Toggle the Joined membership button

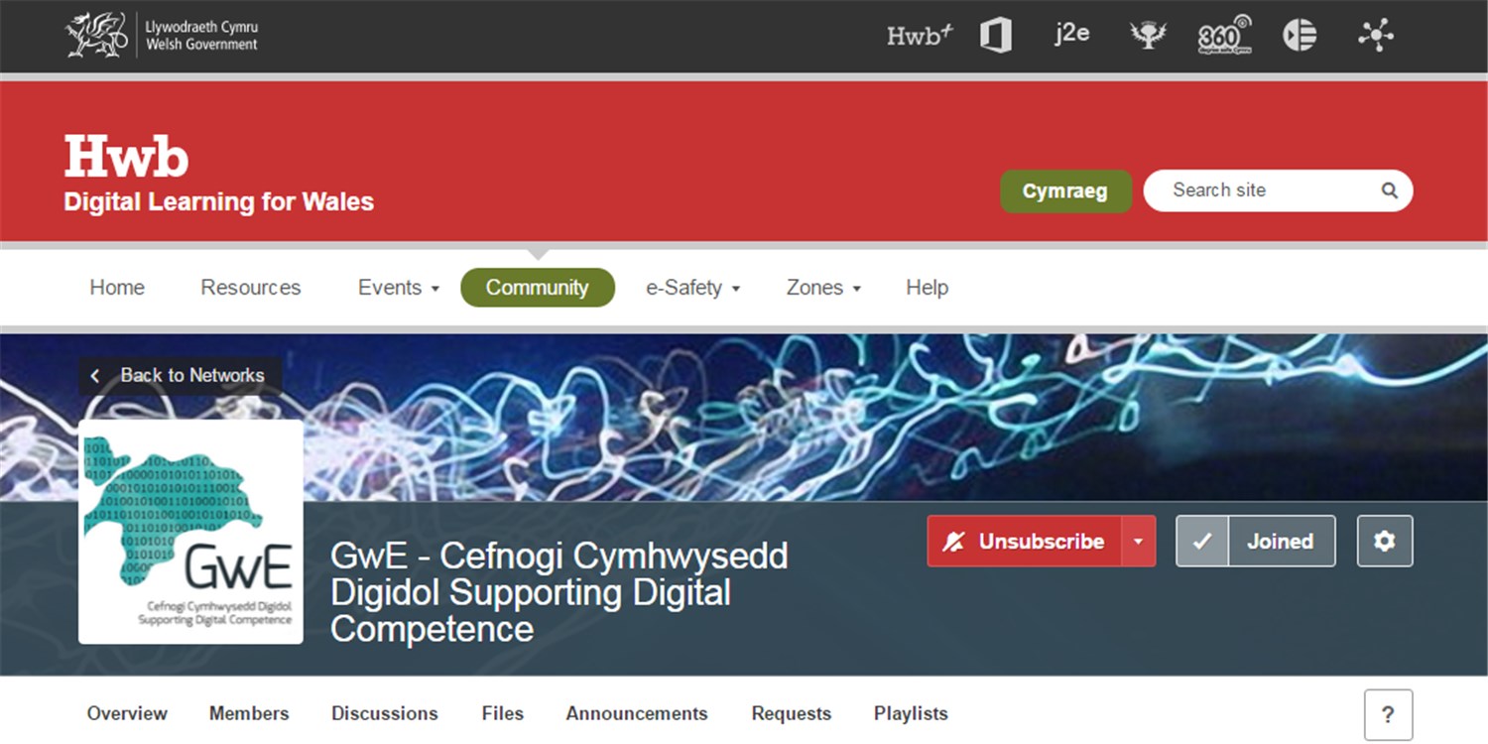1256,542
